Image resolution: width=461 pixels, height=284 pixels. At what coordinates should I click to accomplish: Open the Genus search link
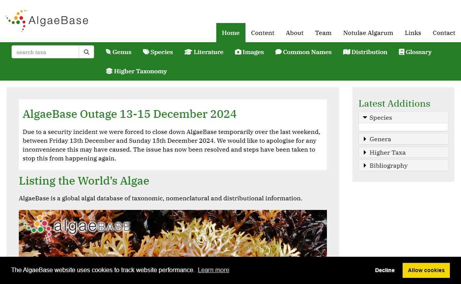coord(118,52)
